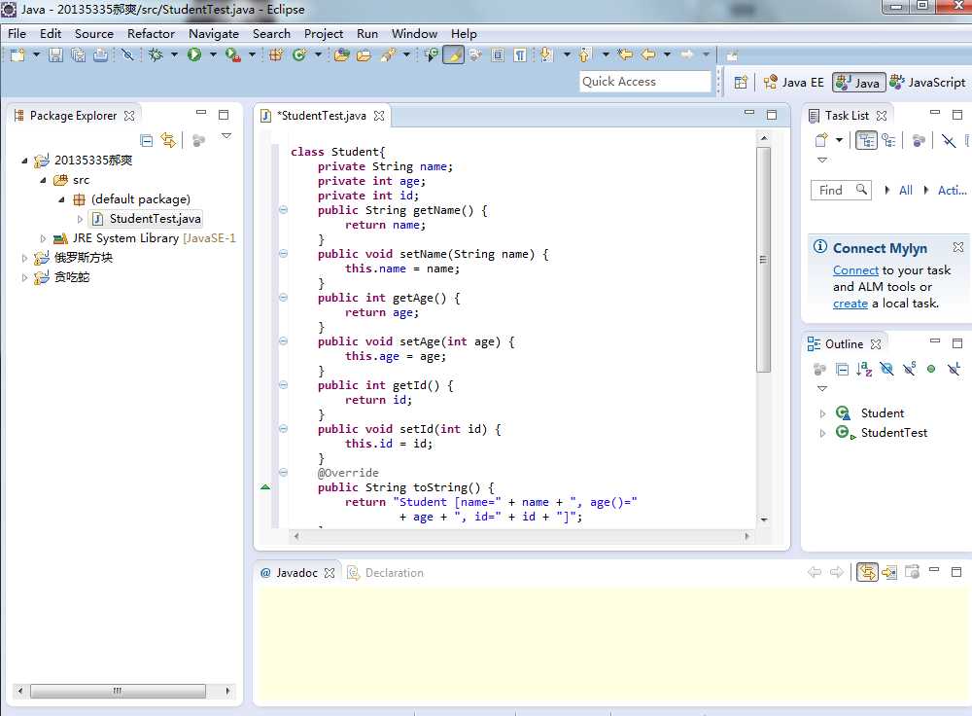
Task: Collapse the default package node
Action: point(61,199)
